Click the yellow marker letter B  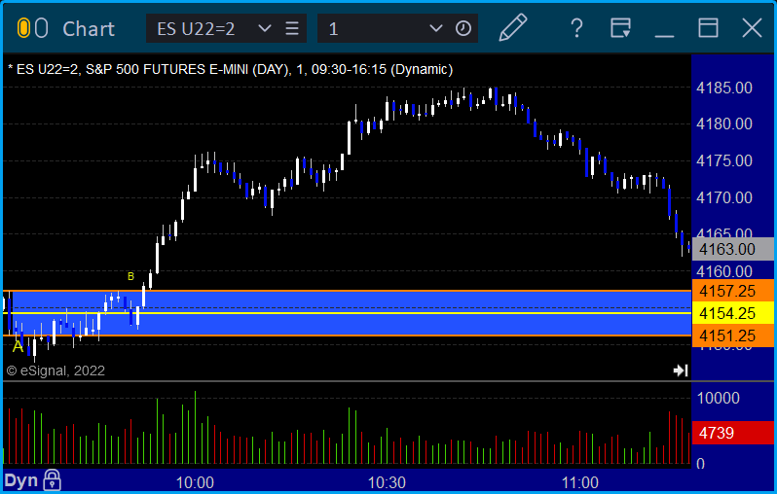(130, 277)
